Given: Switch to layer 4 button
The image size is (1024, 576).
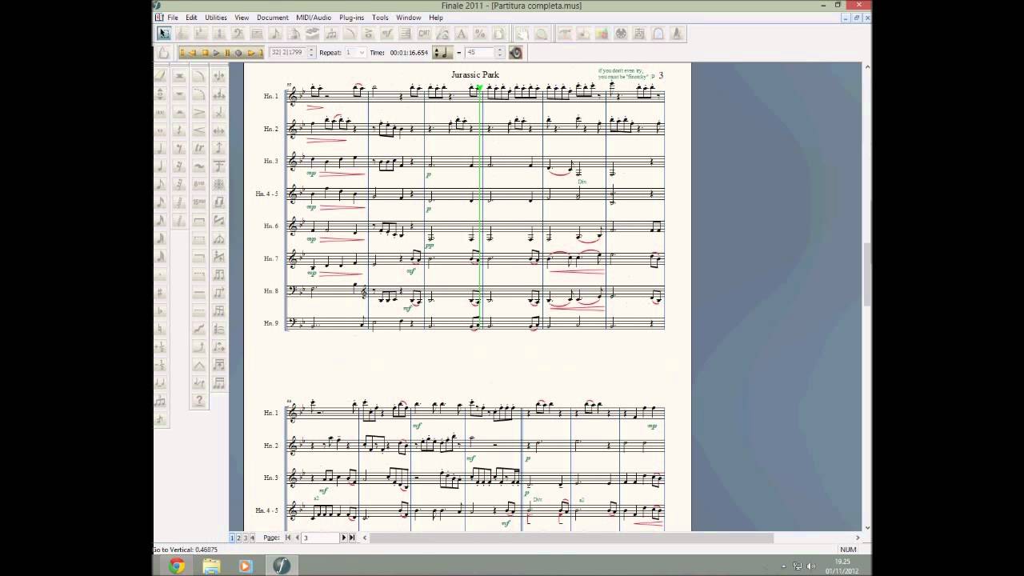Looking at the screenshot, I should pyautogui.click(x=252, y=538).
